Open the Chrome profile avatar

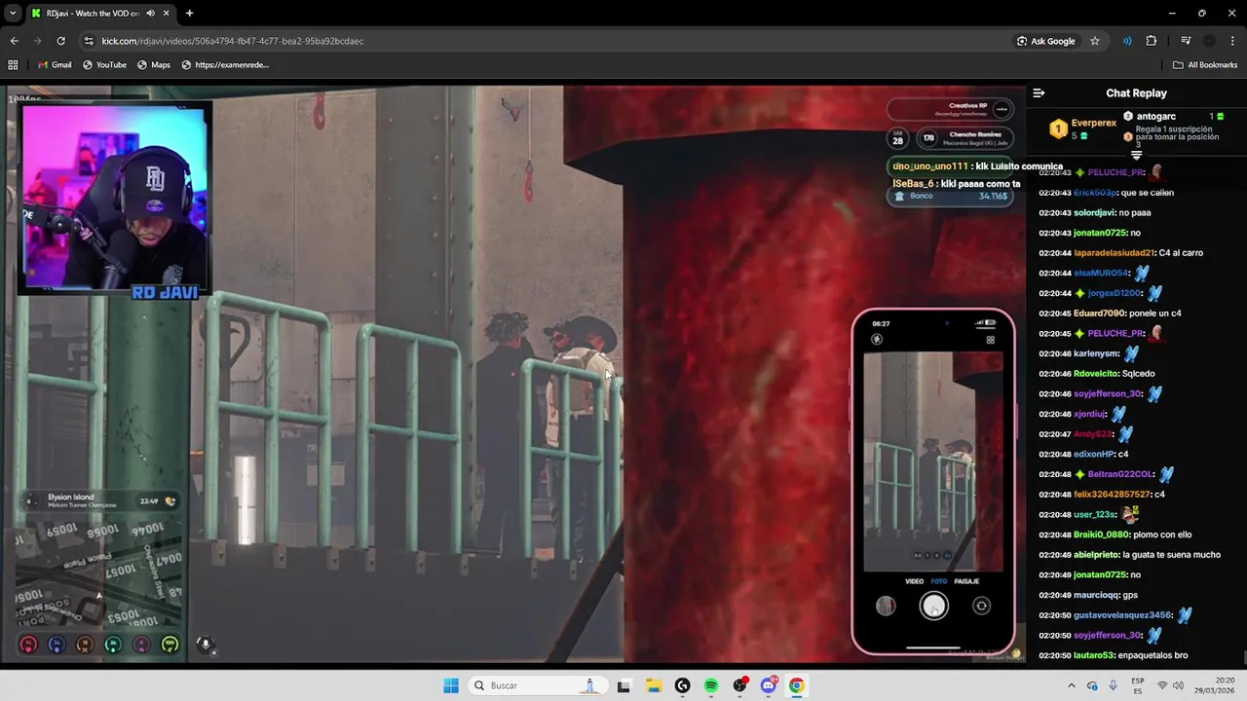(1209, 41)
